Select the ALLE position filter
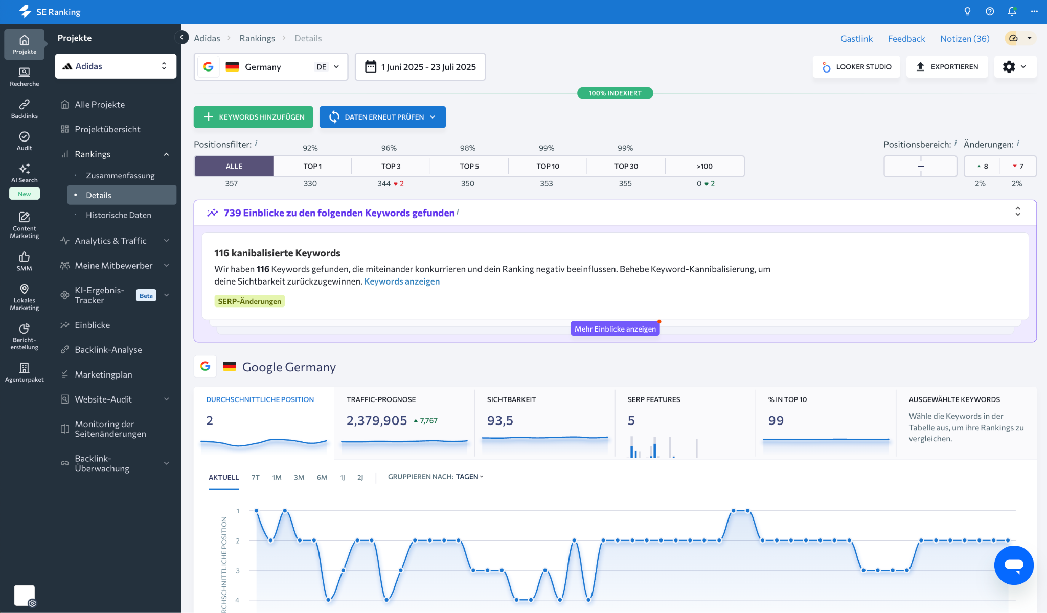Viewport: 1047px width, 613px height. pyautogui.click(x=234, y=166)
